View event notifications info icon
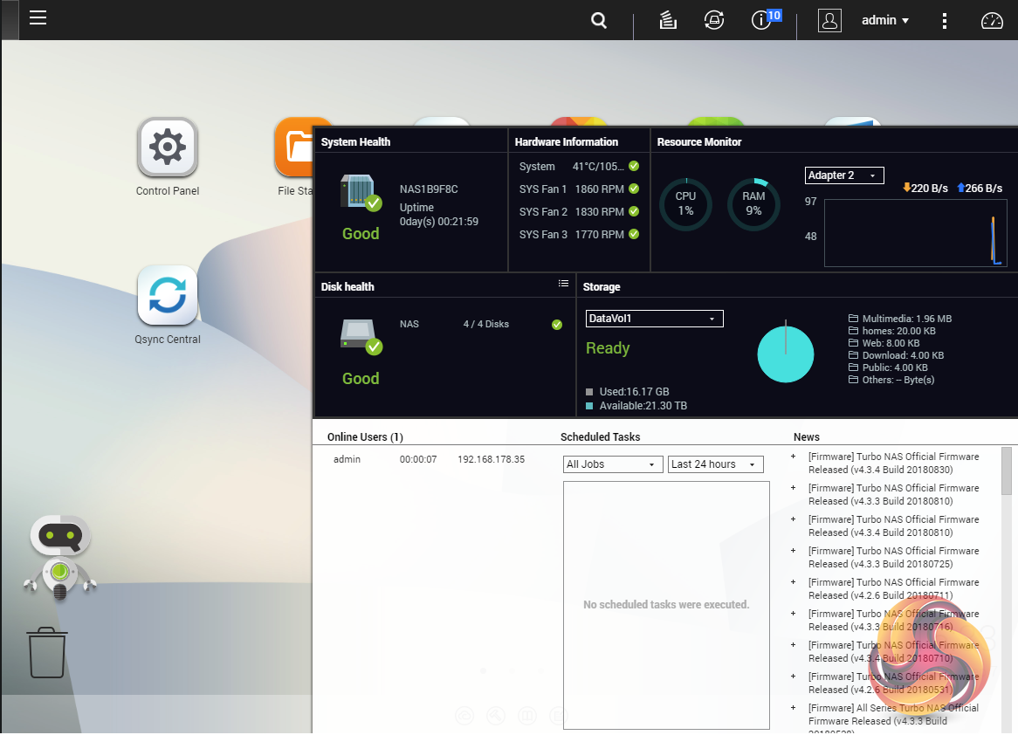 coord(761,20)
